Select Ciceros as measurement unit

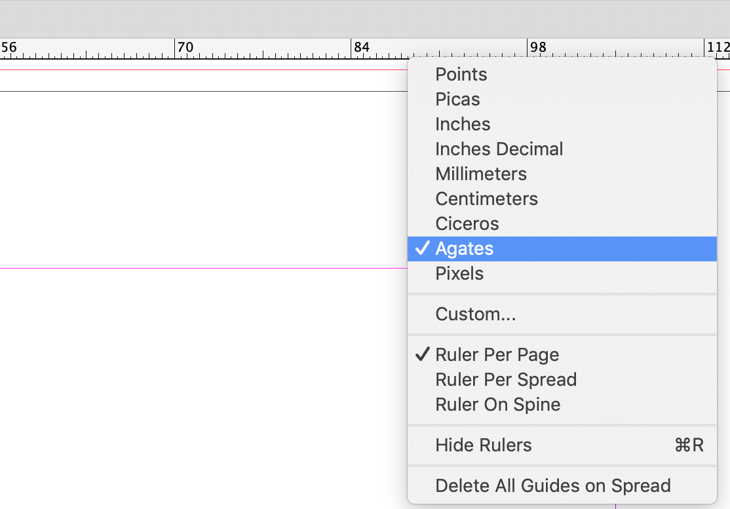tap(467, 223)
